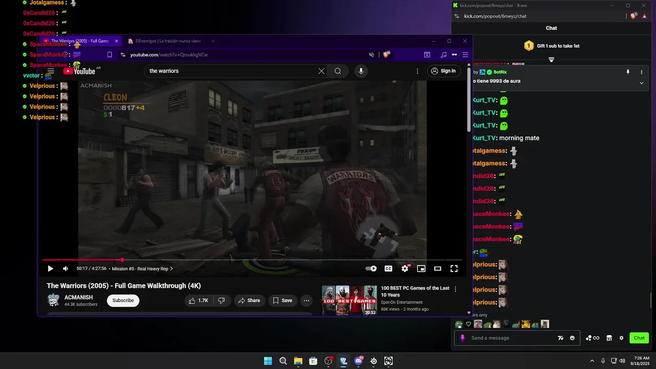Open Kick chat settings gear
The height and width of the screenshot is (369, 656).
tap(622, 338)
